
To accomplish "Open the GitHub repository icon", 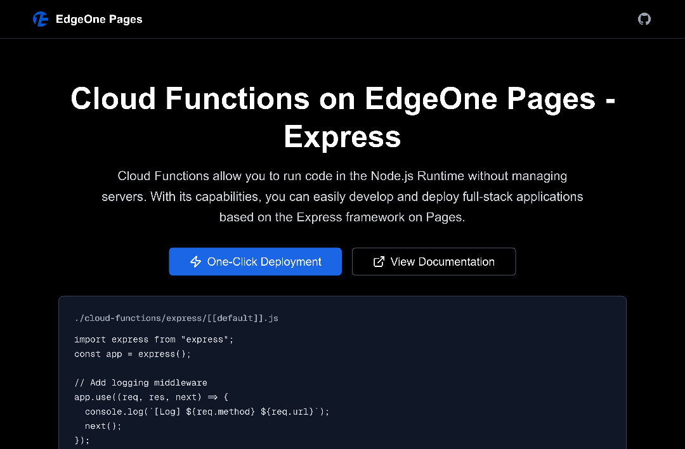I will [x=644, y=19].
